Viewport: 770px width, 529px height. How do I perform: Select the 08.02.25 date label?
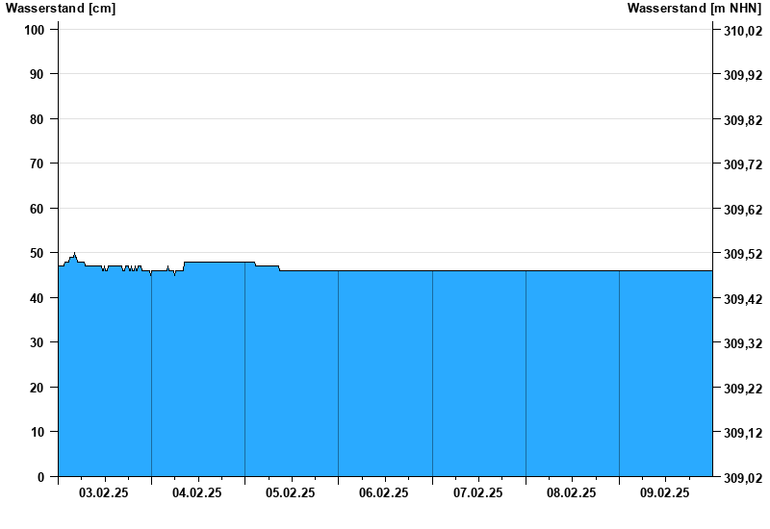572,493
